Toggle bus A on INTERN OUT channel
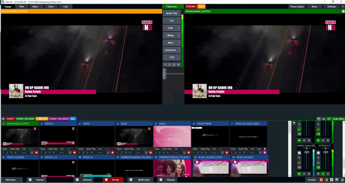Image resolution: width=345 pixels, height=183 pixels. [x=323, y=174]
